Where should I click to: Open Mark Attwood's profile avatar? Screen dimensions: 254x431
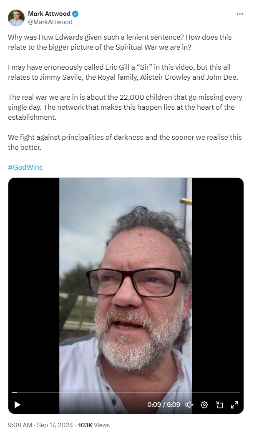pos(16,18)
